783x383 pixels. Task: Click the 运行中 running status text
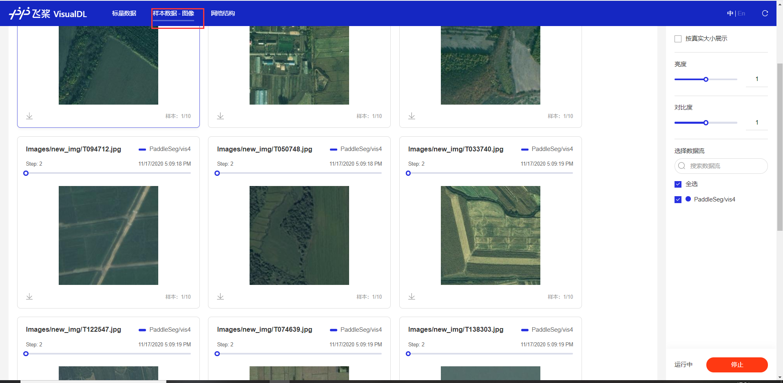[683, 365]
